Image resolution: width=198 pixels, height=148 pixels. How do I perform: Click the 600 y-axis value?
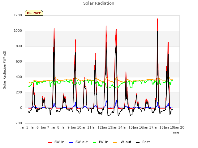19,62
